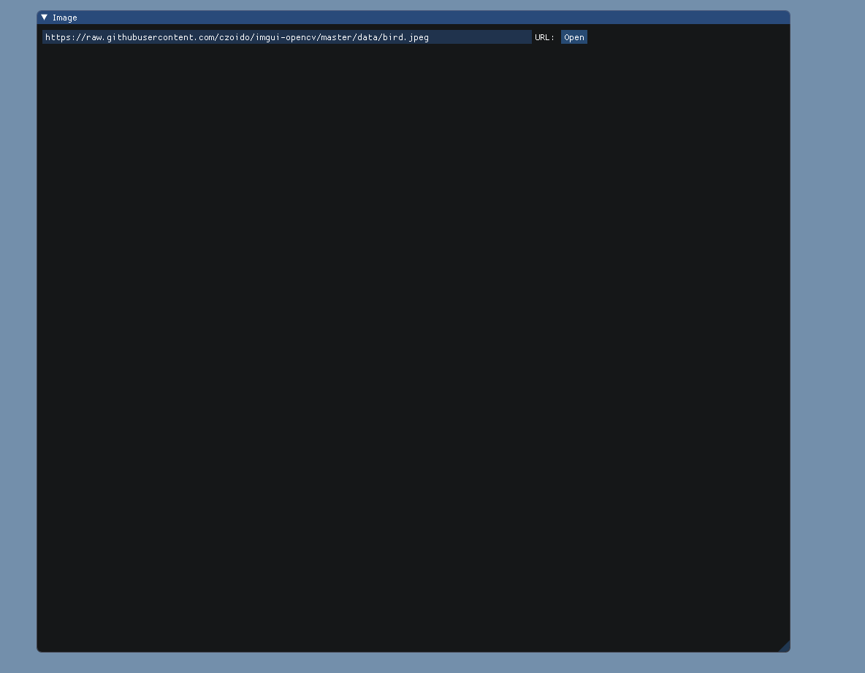
Task: Click the bird.jpeg address text box
Action: click(285, 36)
